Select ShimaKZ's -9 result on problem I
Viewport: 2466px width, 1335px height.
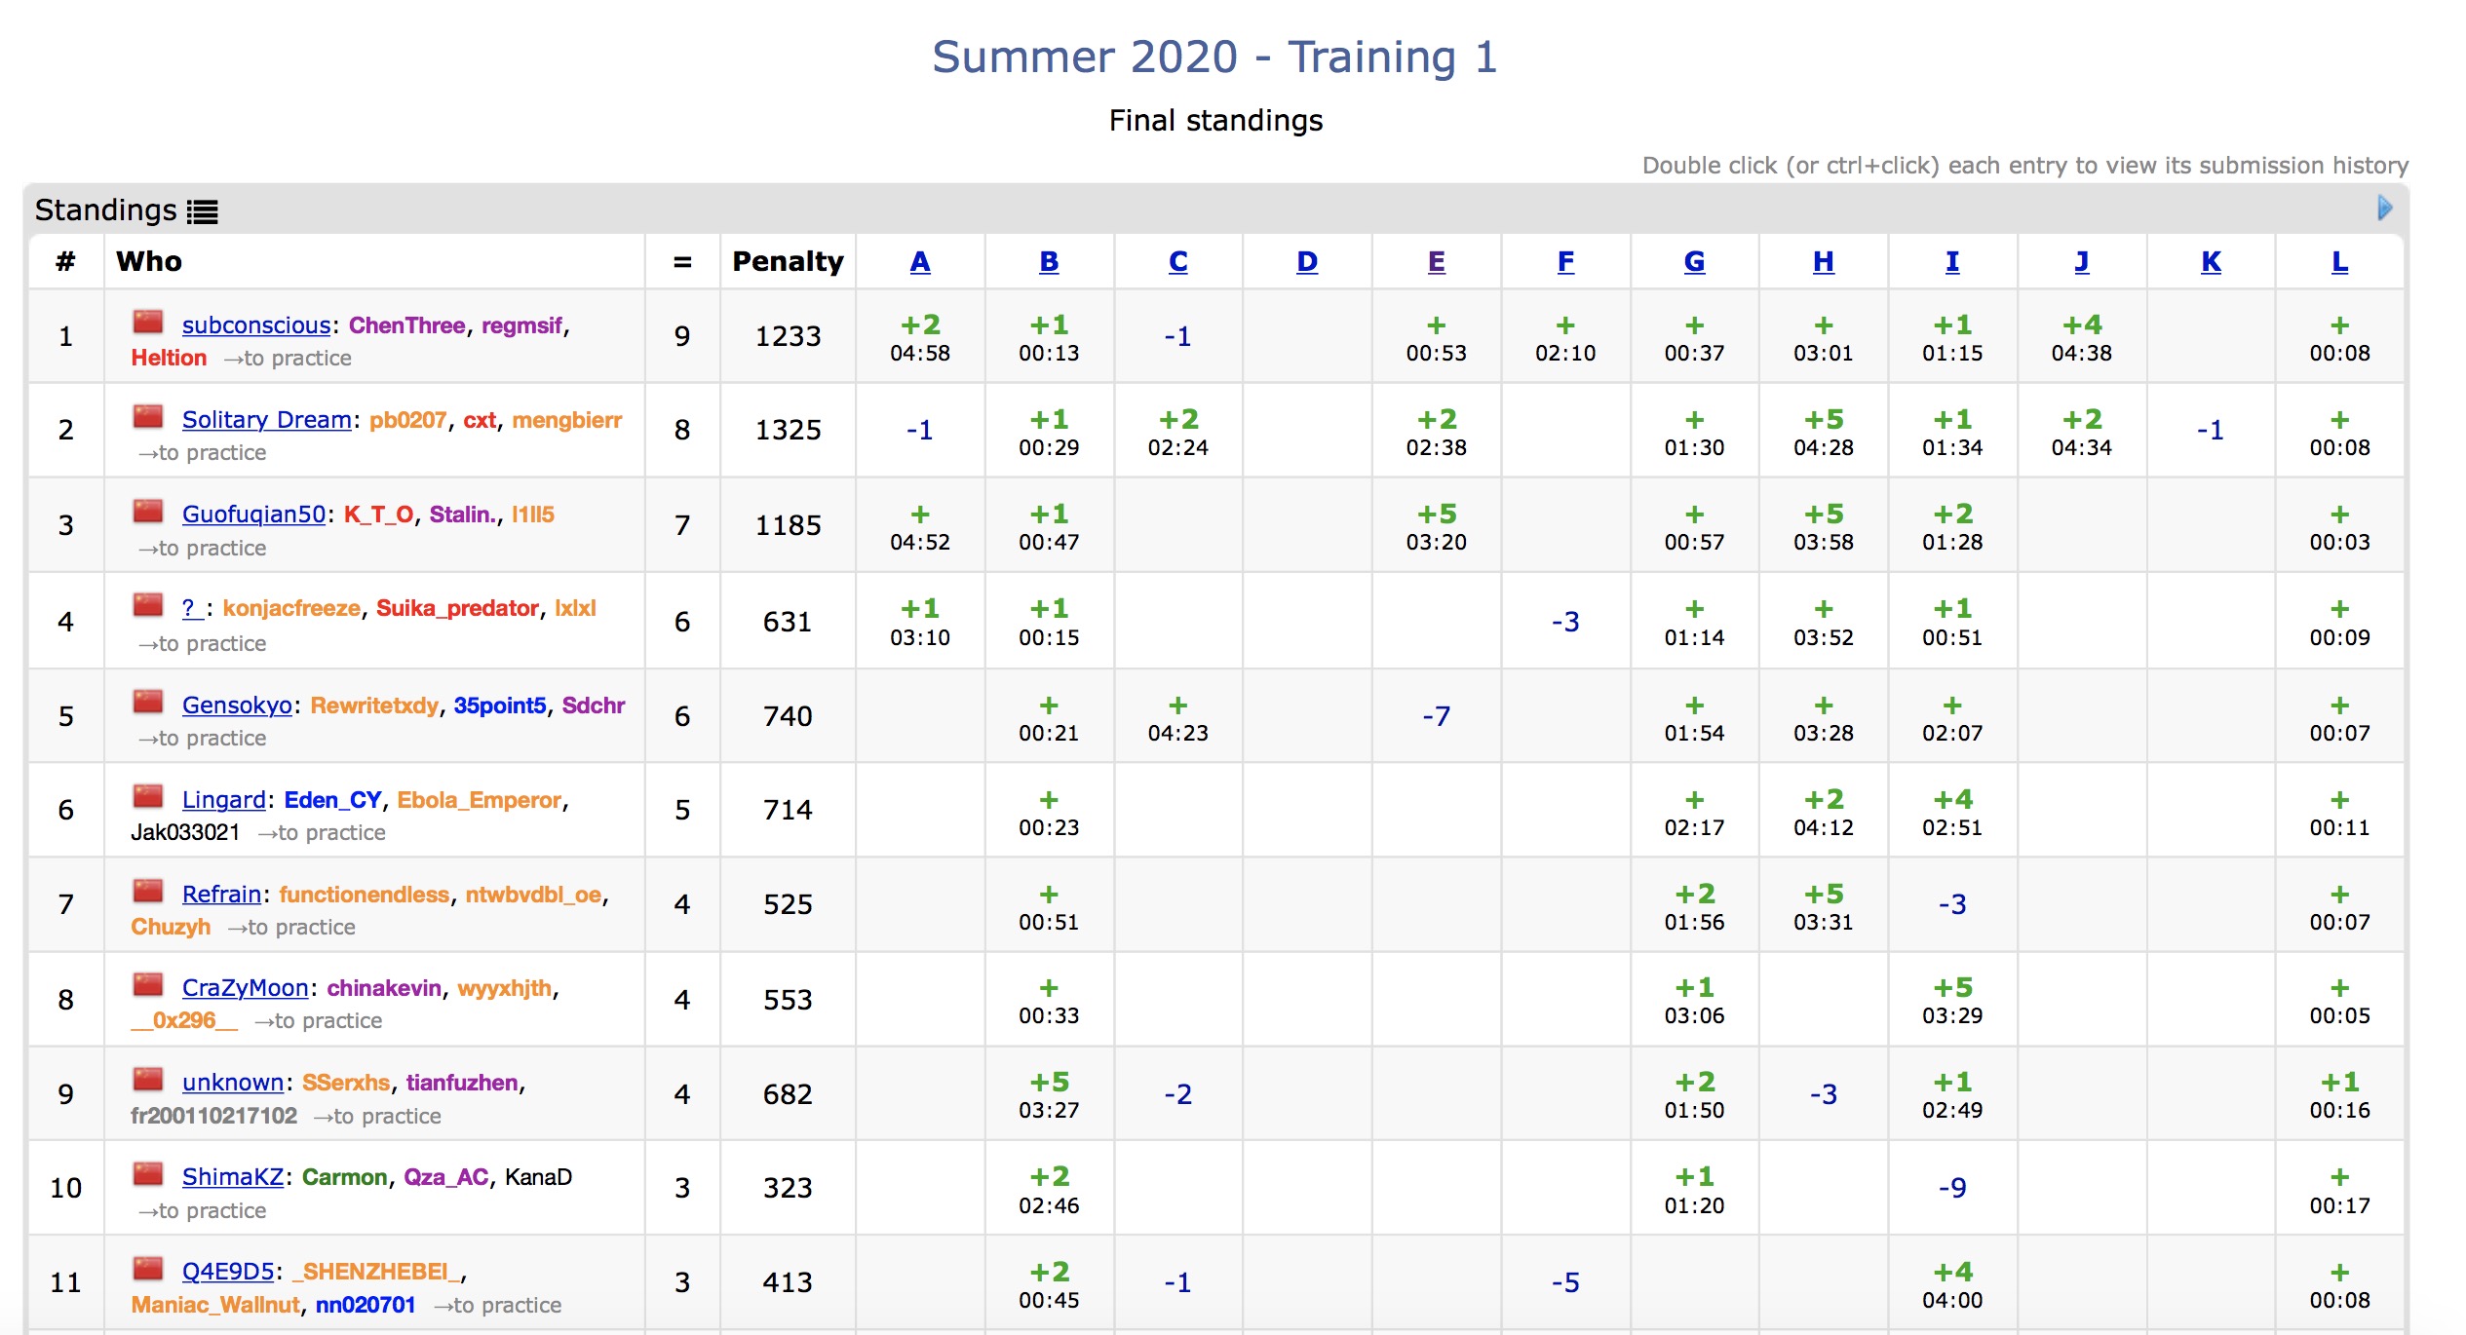click(1951, 1188)
